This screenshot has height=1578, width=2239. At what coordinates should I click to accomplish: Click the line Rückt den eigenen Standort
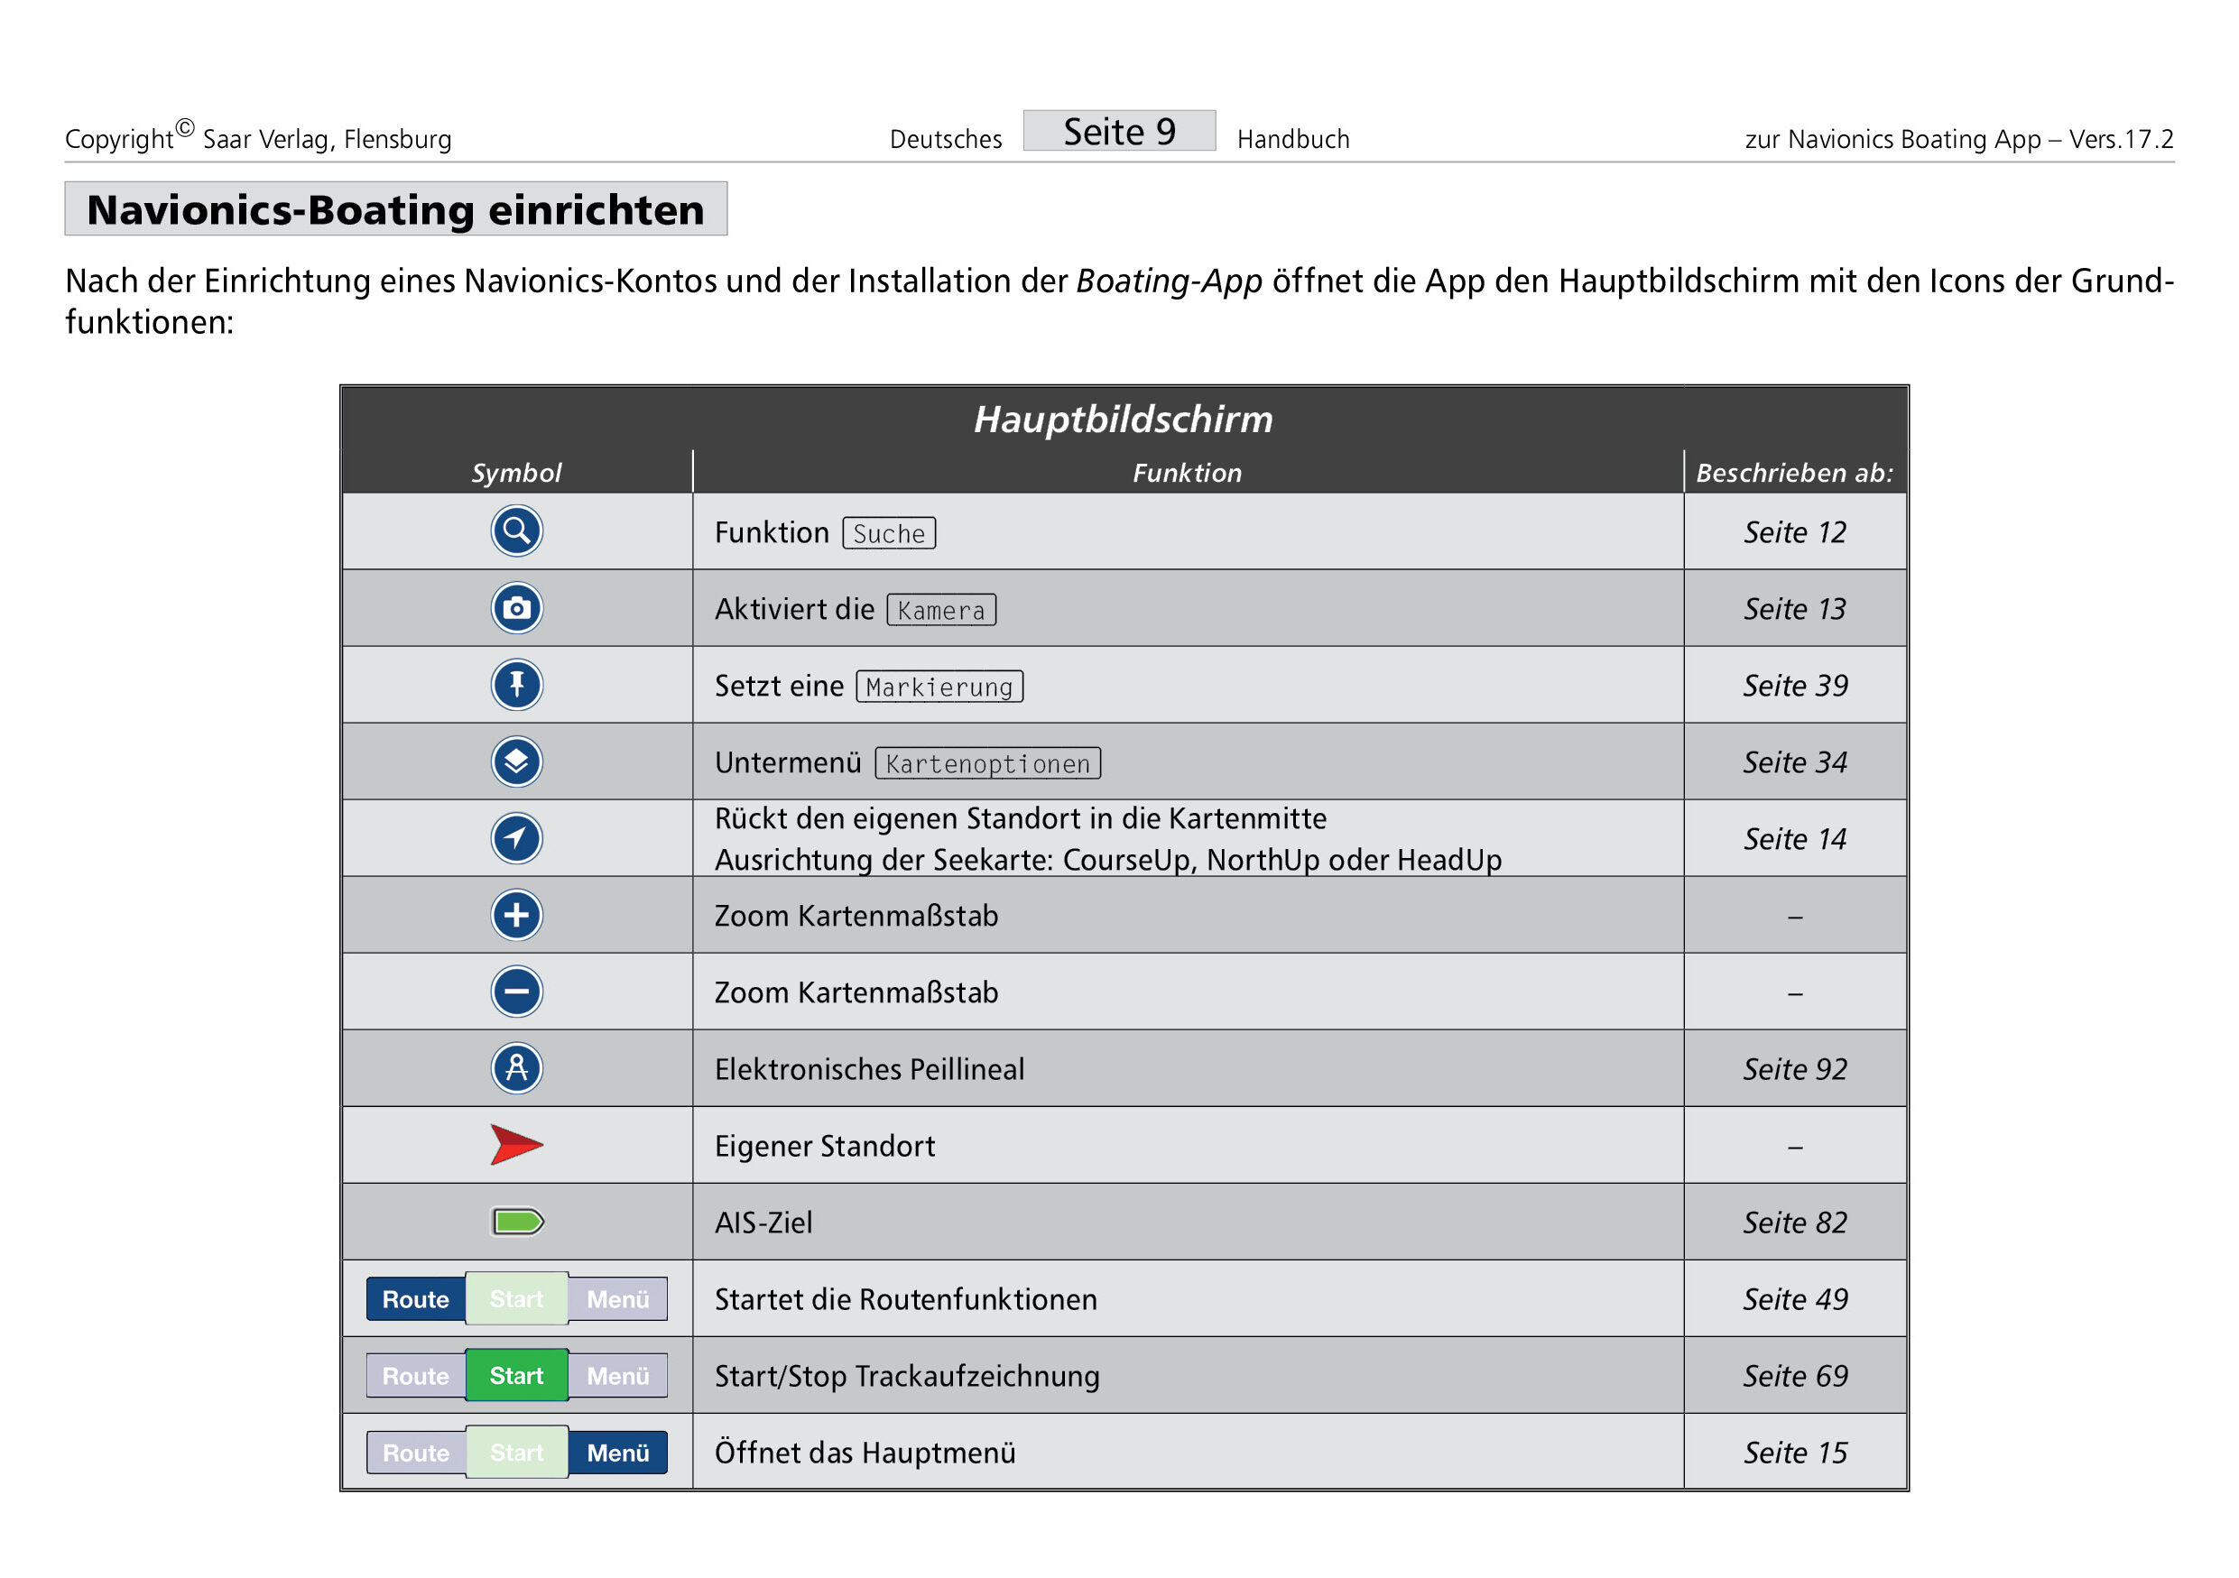tap(1020, 818)
